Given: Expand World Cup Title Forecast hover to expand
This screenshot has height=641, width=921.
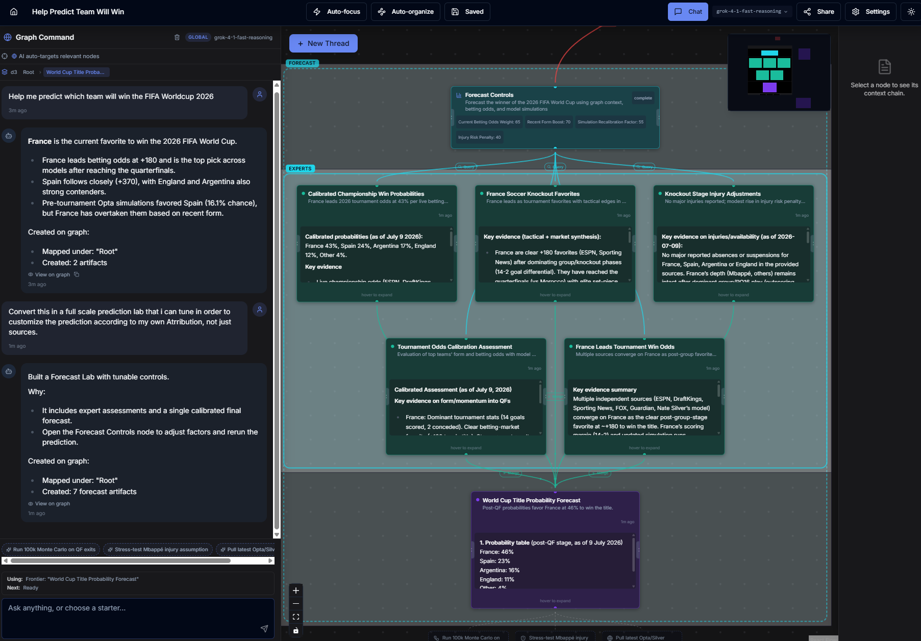Looking at the screenshot, I should 555,601.
